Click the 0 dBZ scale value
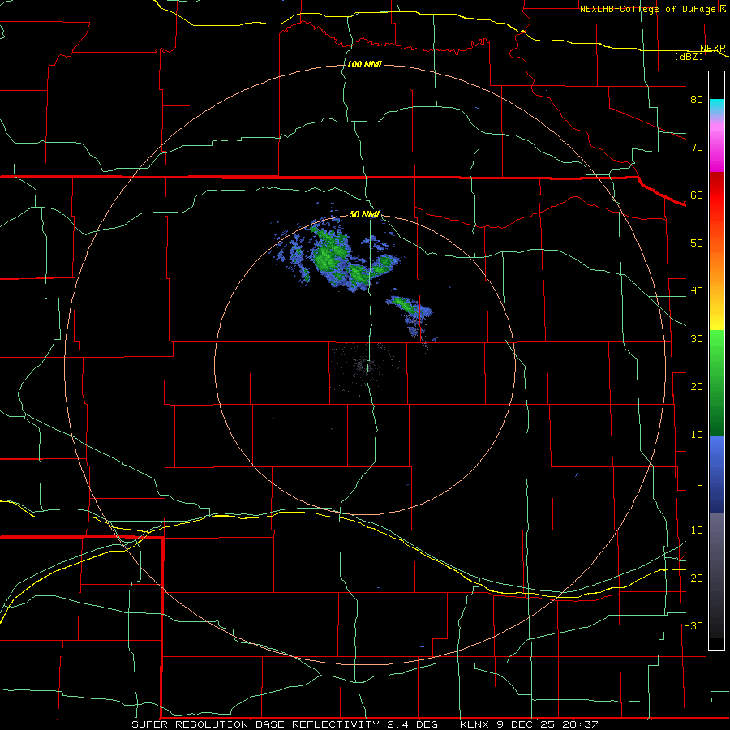Screen dimensions: 730x730 coord(700,483)
